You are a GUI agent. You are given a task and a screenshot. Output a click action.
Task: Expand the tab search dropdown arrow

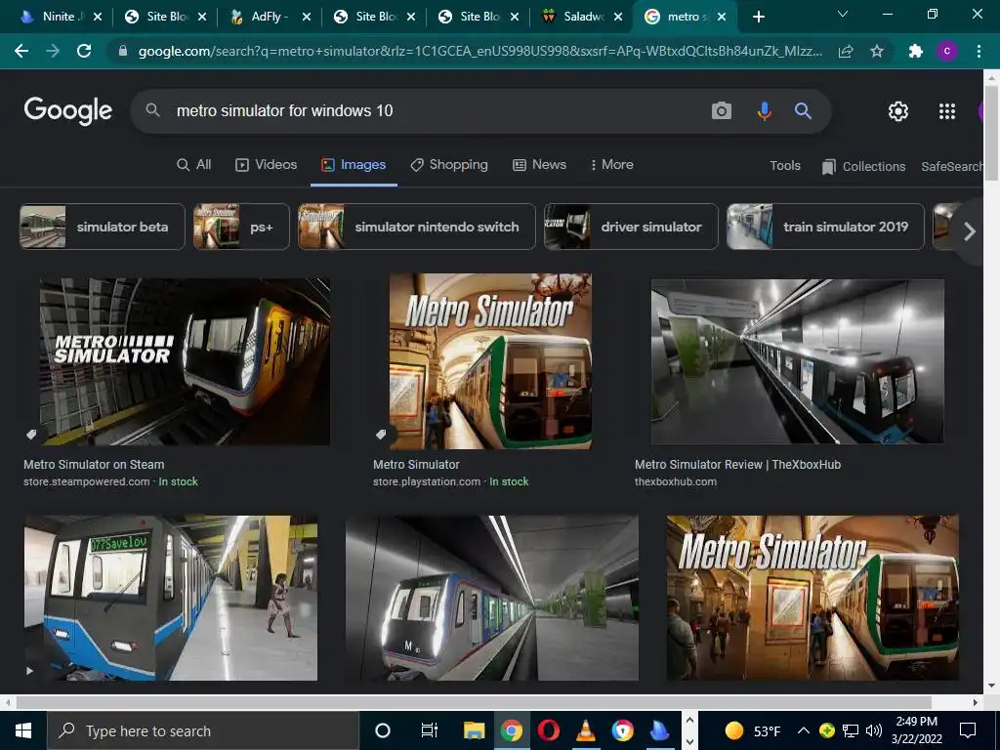843,14
